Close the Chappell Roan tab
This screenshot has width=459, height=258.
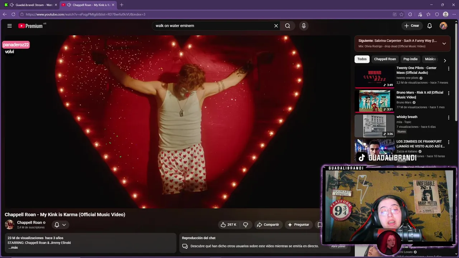point(113,5)
